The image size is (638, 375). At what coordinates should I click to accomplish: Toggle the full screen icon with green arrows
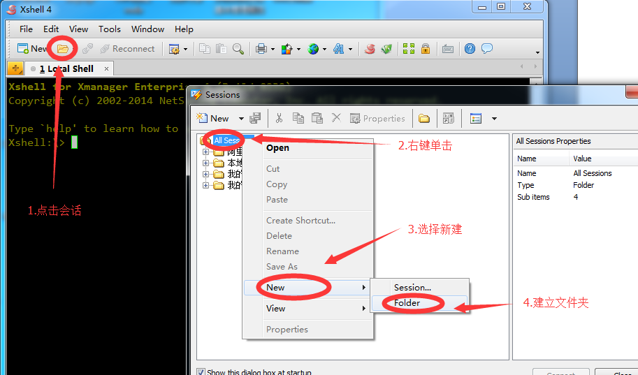(x=409, y=49)
